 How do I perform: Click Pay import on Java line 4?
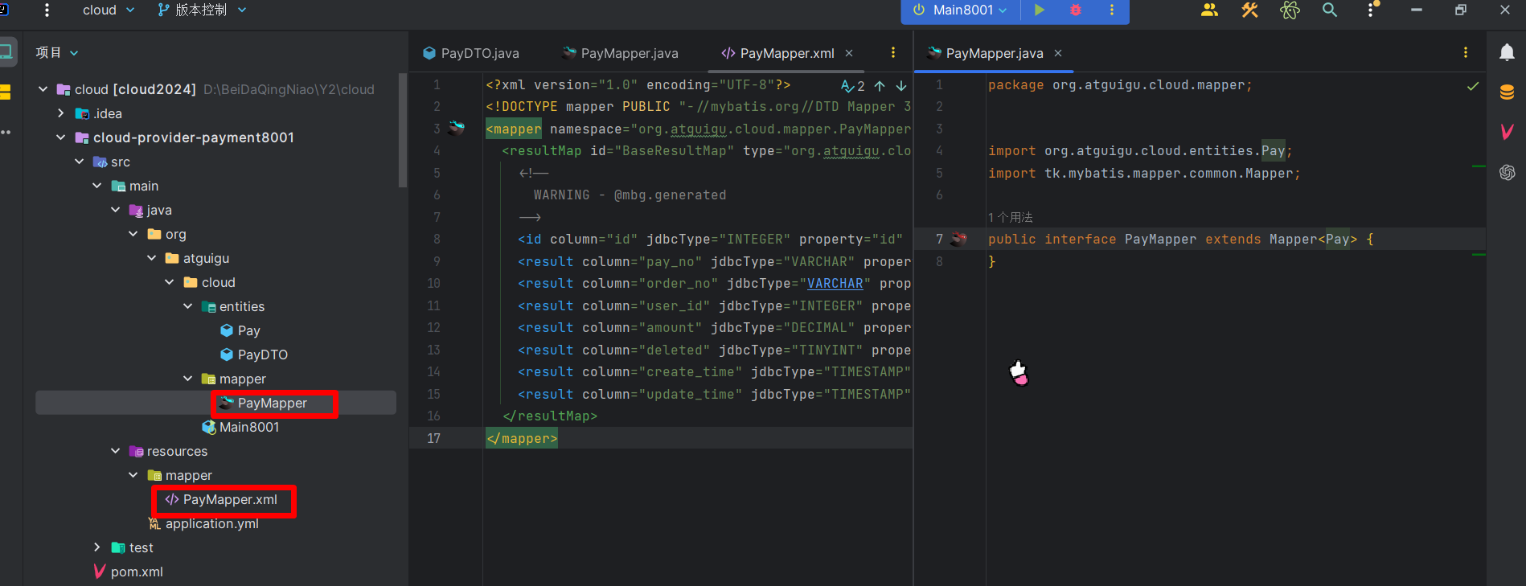[x=1273, y=150]
